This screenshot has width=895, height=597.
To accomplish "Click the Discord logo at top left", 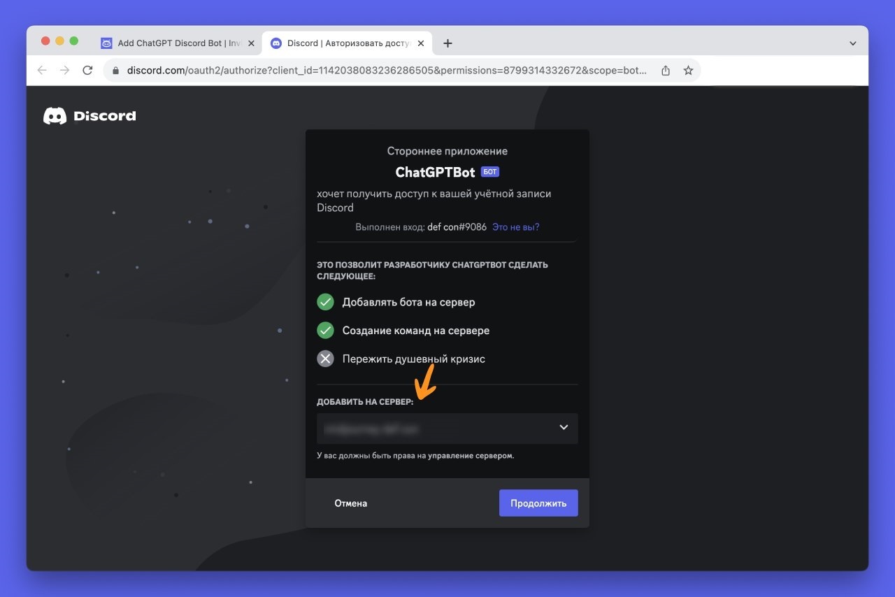I will click(x=89, y=116).
